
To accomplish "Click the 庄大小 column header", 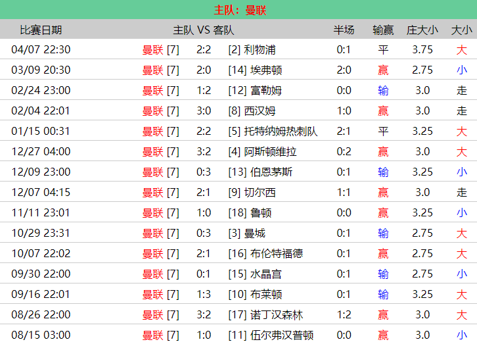I will (x=422, y=30).
